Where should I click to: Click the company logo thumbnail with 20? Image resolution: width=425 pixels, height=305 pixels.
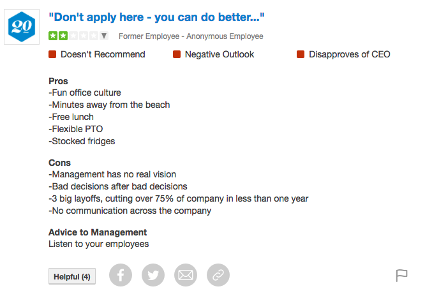pos(22,27)
